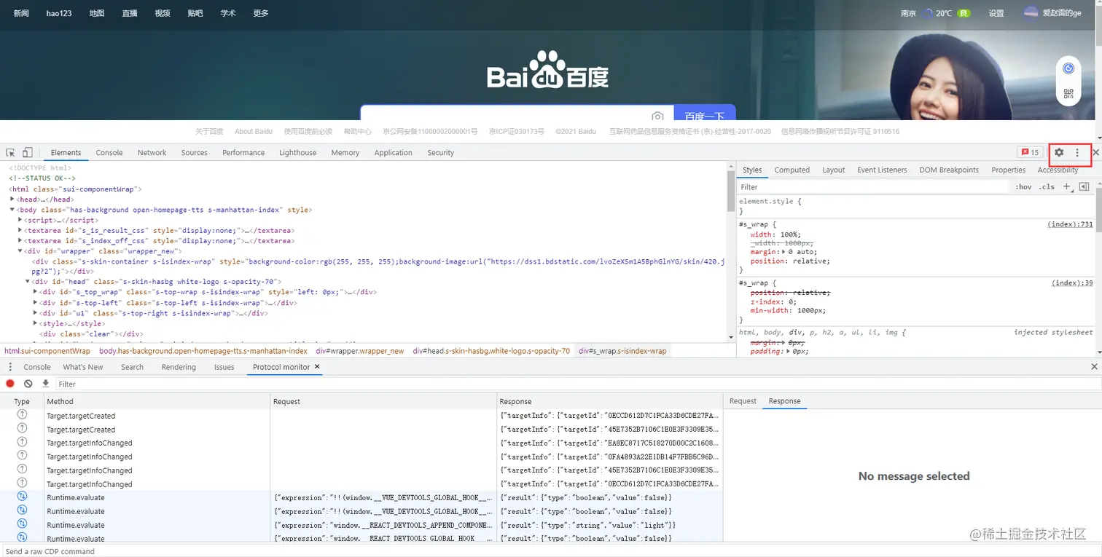Click the body.has-background breadcrumb
Image resolution: width=1102 pixels, height=557 pixels.
point(203,351)
